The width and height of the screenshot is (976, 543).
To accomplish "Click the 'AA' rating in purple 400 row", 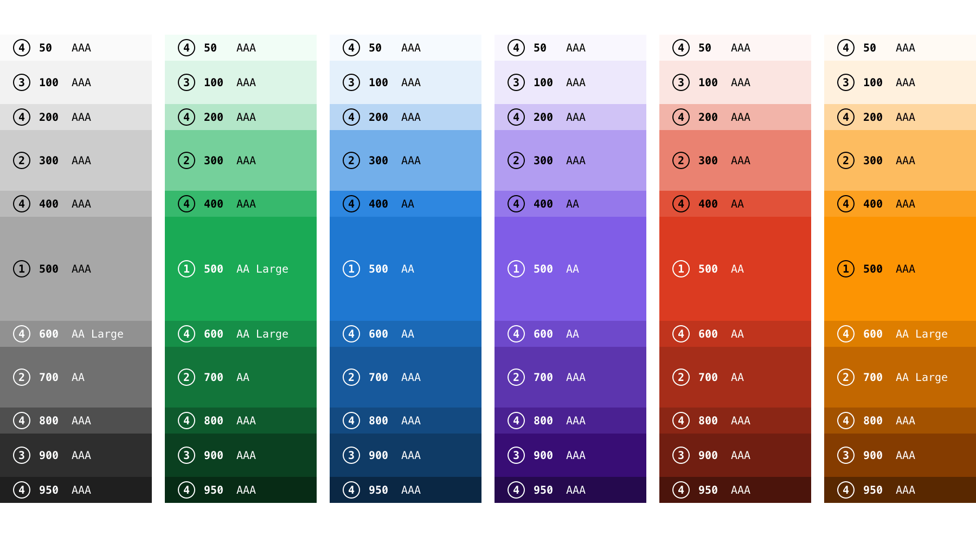I will (x=573, y=204).
